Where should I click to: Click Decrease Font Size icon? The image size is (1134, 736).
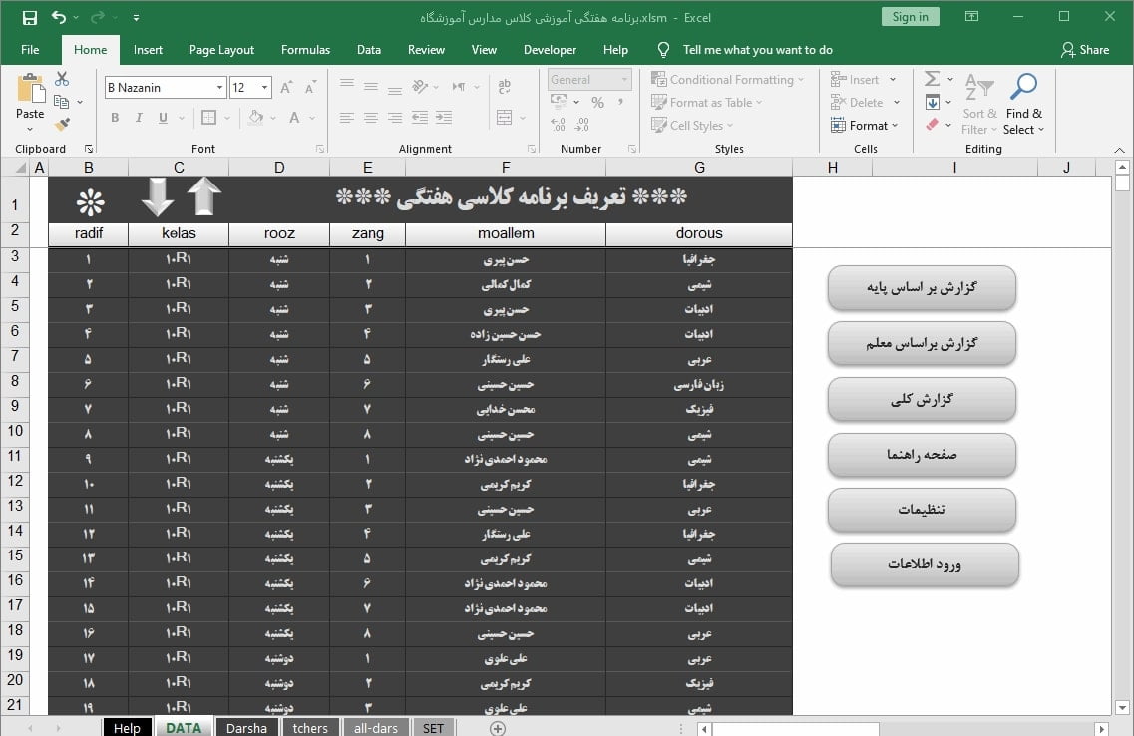pos(310,88)
